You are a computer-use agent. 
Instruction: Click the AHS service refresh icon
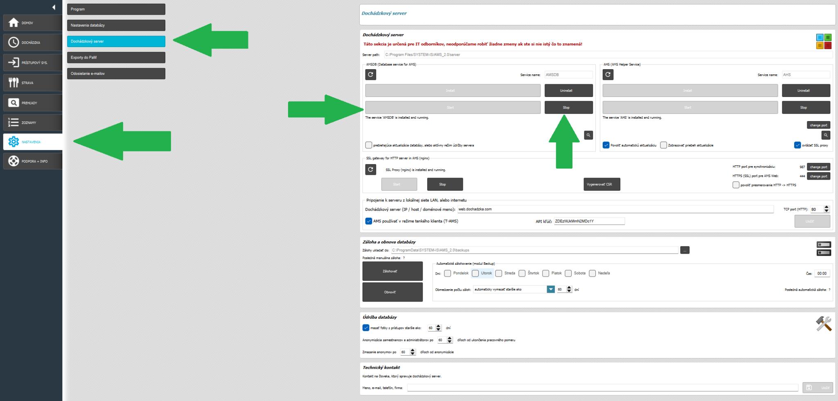608,74
